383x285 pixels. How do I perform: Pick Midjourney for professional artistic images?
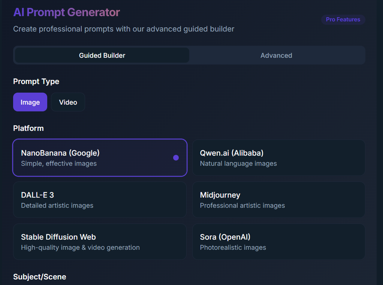tap(278, 199)
